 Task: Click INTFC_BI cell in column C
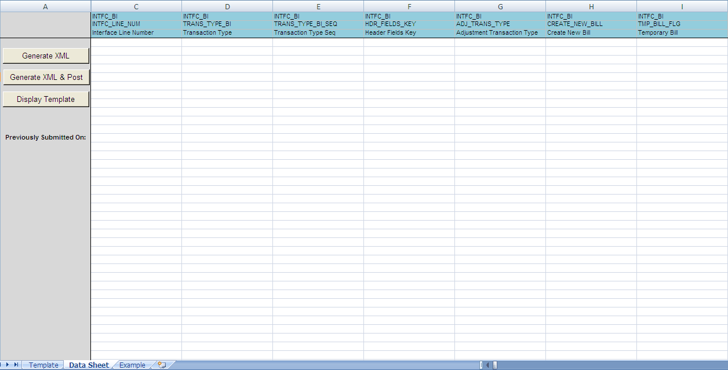pos(136,16)
